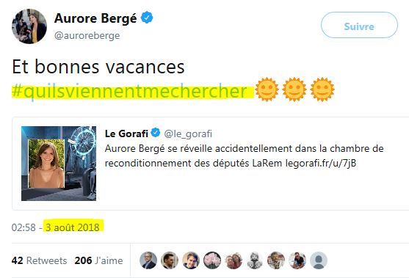
Task: Open the @auroreberge handle
Action: (87, 35)
